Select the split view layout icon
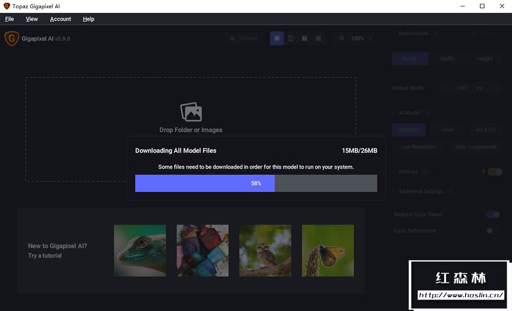Image resolution: width=512 pixels, height=311 pixels. [x=291, y=39]
